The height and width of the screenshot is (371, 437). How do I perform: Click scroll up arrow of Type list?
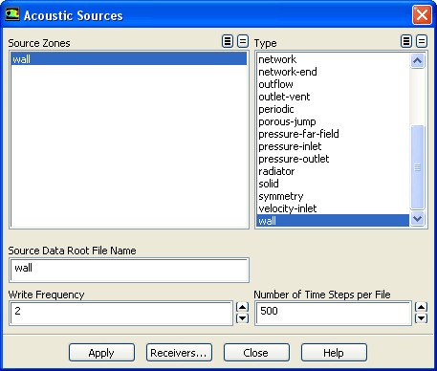417,60
